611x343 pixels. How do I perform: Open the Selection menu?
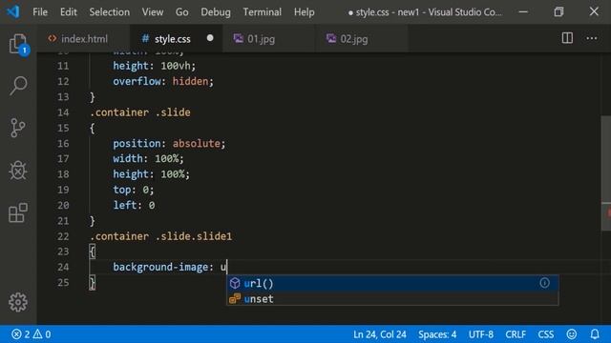110,12
